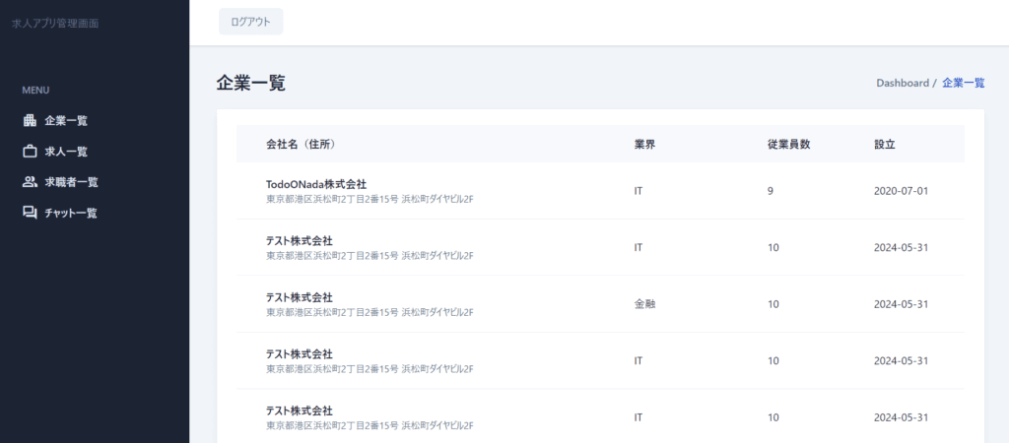Click the 設立 column header
Screen dimensions: 1009x443
pos(884,145)
